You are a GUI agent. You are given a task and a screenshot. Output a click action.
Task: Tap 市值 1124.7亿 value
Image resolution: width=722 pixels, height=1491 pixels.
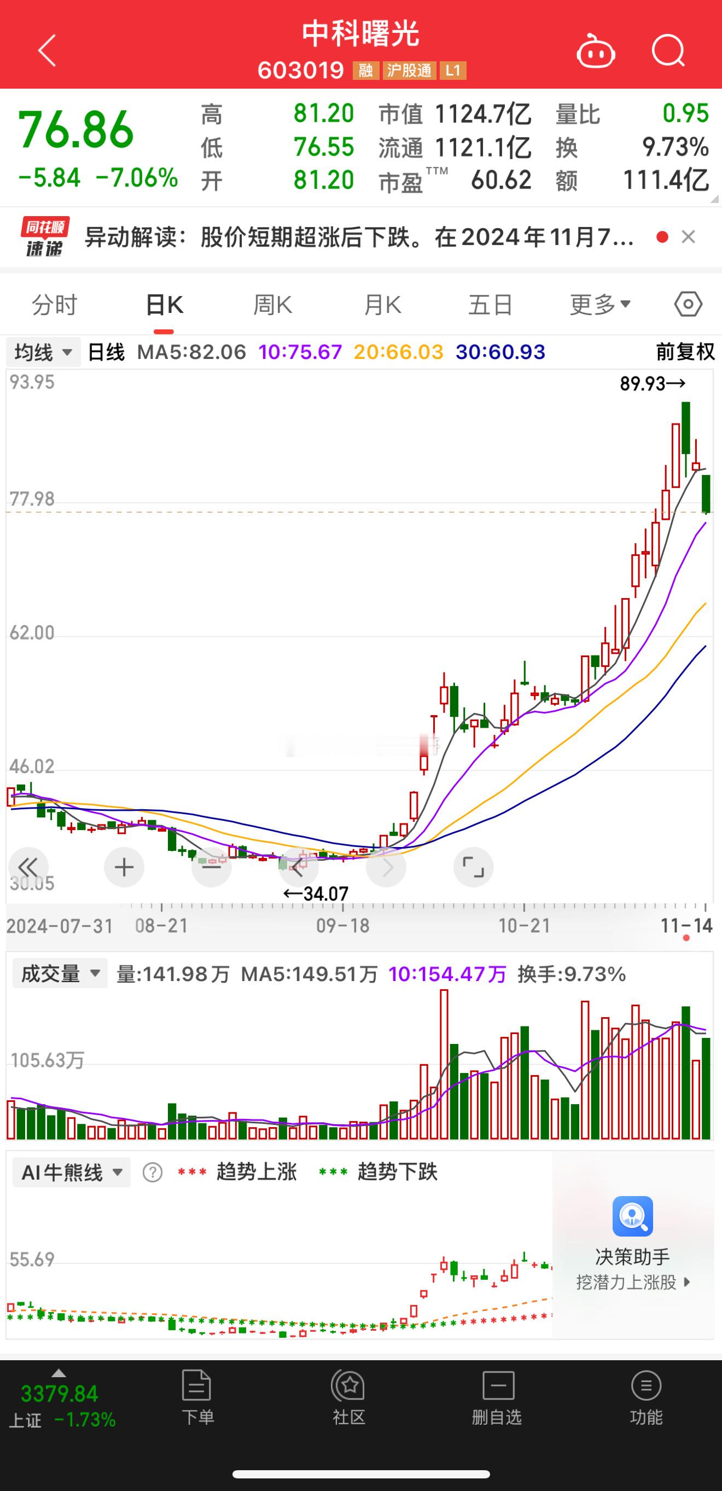(x=482, y=113)
